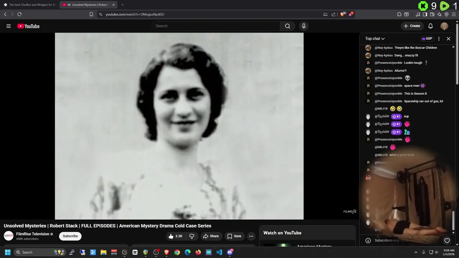Open Brave Wallet icon
Image resolution: width=459 pixels, height=258 pixels.
coord(432,14)
